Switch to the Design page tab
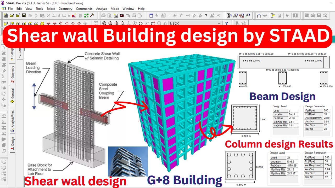The image size is (335, 188). pos(12,143)
